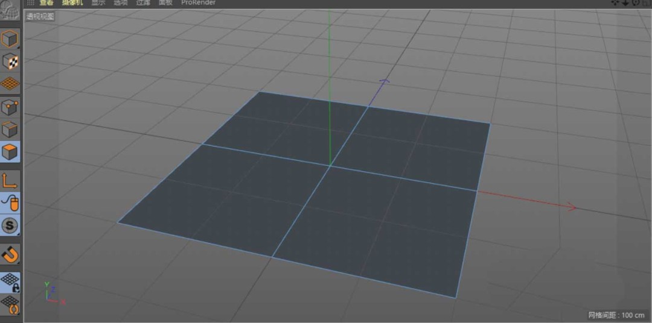Open the 摄像机 camera menu
Screen dimensions: 652x323
(73, 3)
